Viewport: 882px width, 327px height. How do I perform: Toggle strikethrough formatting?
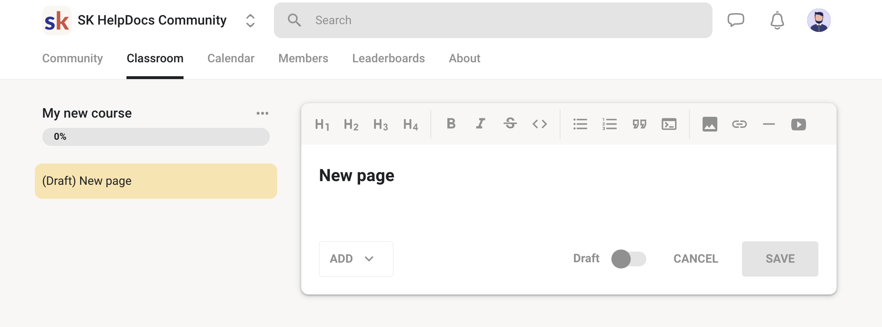tap(510, 123)
